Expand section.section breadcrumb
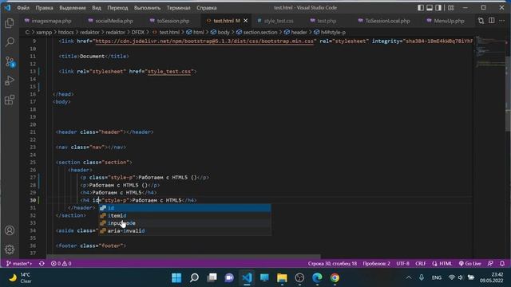This screenshot has height=287, width=511. point(256,32)
